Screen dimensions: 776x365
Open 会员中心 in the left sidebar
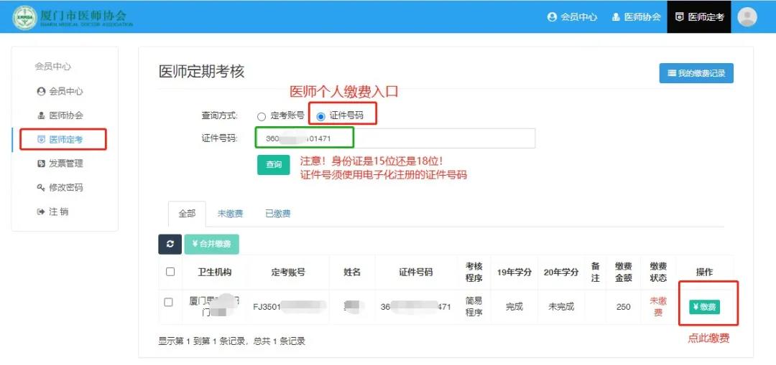60,91
